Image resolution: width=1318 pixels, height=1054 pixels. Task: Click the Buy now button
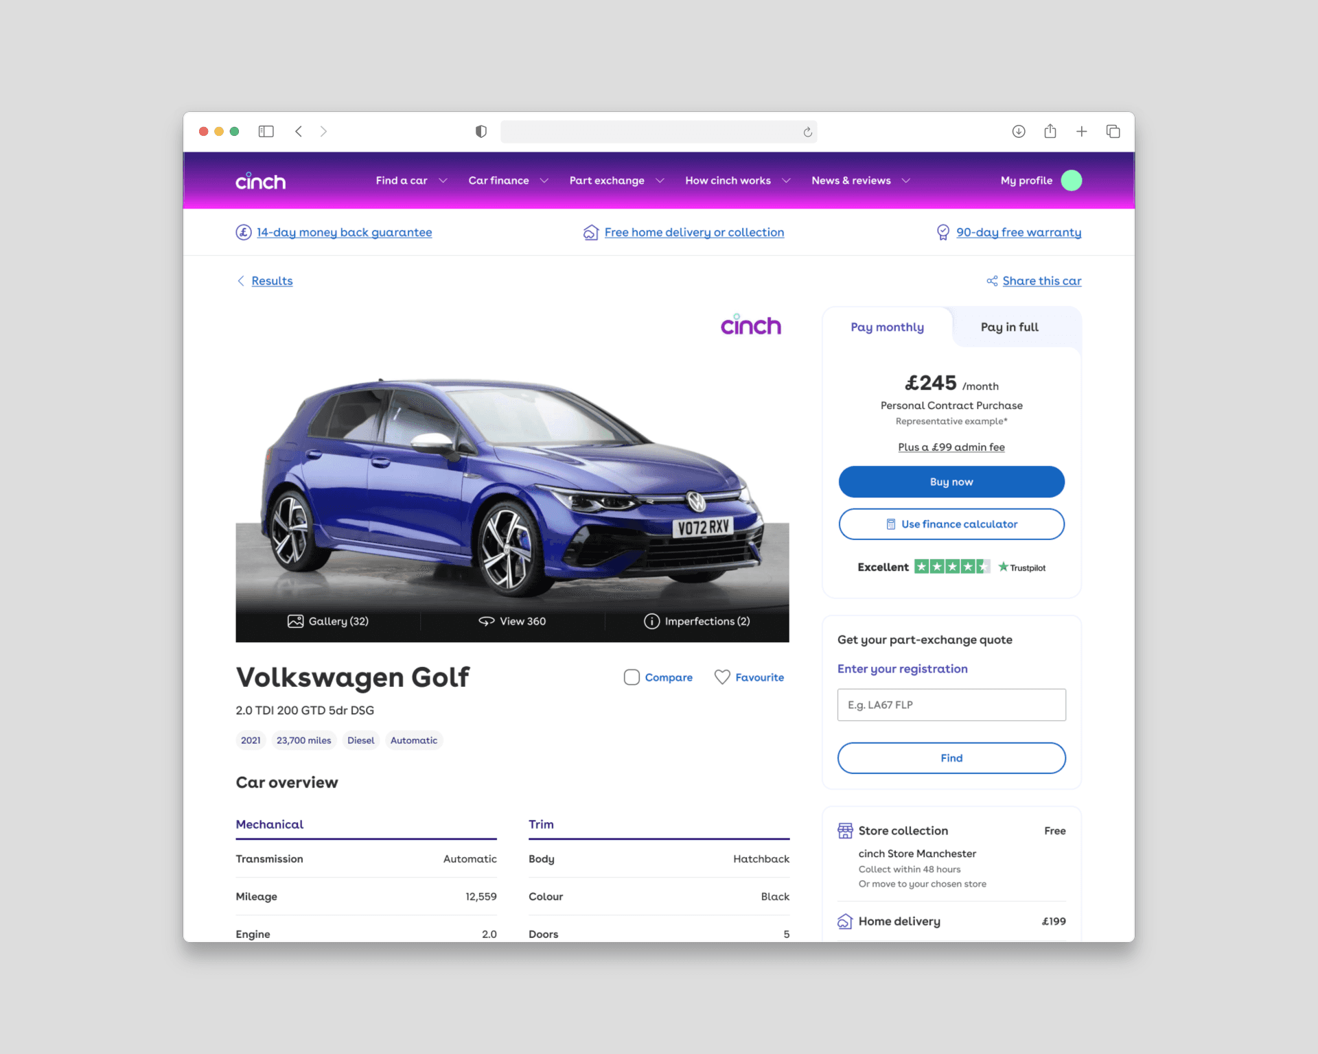click(x=951, y=482)
